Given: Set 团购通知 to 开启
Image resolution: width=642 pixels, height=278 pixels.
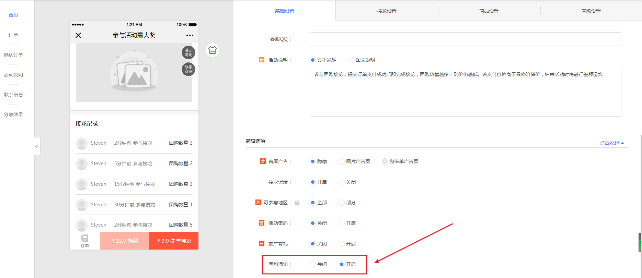Looking at the screenshot, I should [x=342, y=264].
